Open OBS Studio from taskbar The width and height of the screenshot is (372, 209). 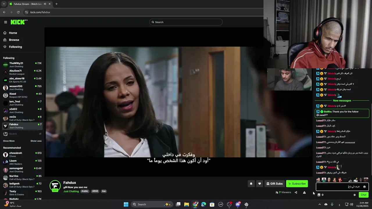pos(229,204)
